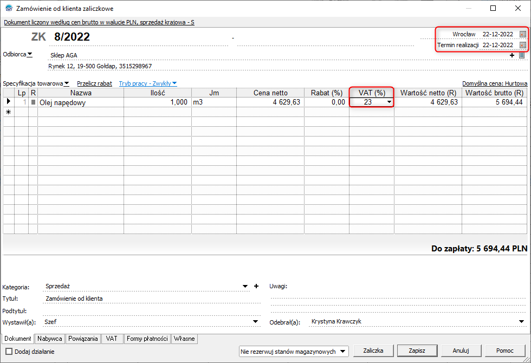This screenshot has width=531, height=363.
Task: Switch to the Powiązania tab
Action: click(83, 339)
